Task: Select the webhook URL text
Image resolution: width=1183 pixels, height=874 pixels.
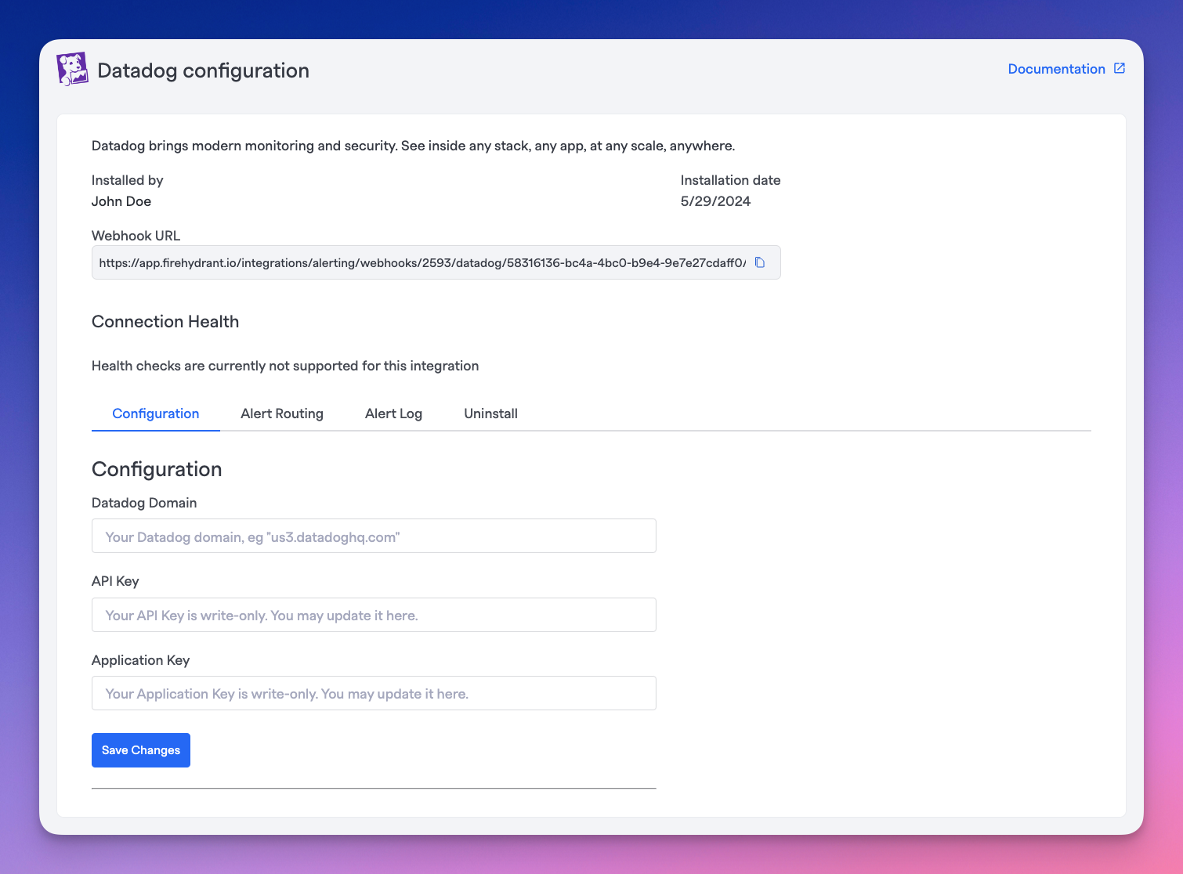Action: pos(422,263)
